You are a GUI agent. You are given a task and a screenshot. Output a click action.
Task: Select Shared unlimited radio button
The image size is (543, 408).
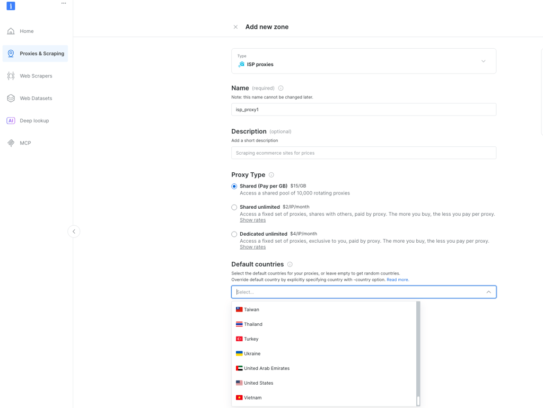(234, 207)
